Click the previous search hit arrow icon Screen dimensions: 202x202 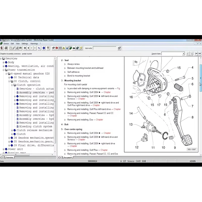[196, 54]
